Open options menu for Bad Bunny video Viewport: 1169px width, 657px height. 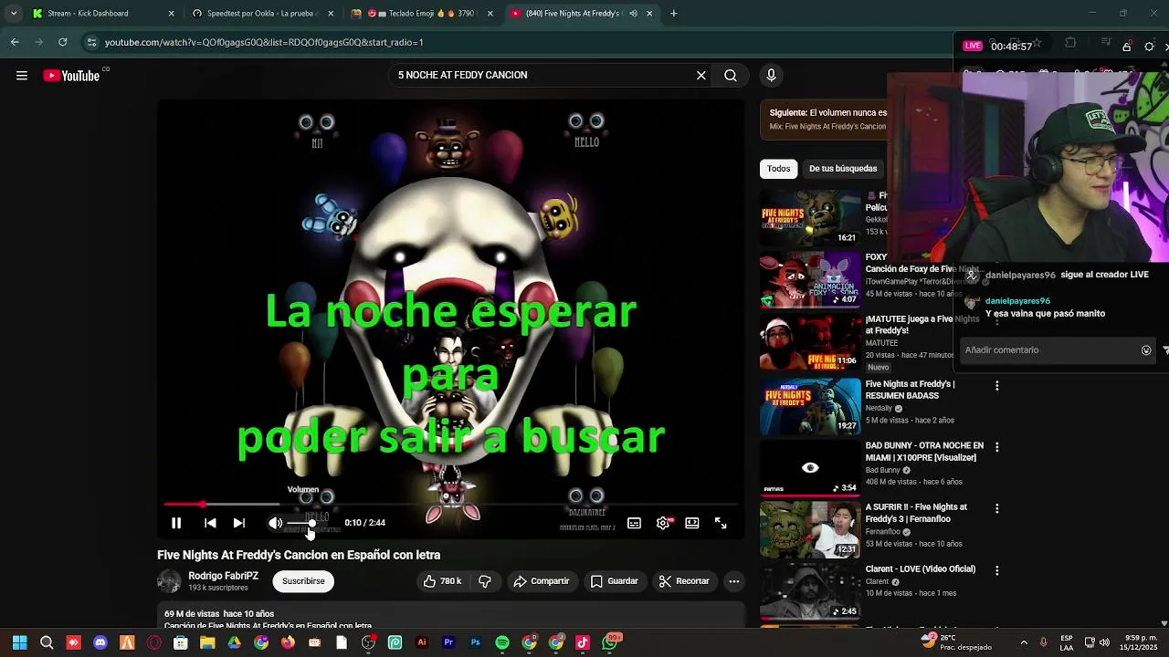pos(996,447)
